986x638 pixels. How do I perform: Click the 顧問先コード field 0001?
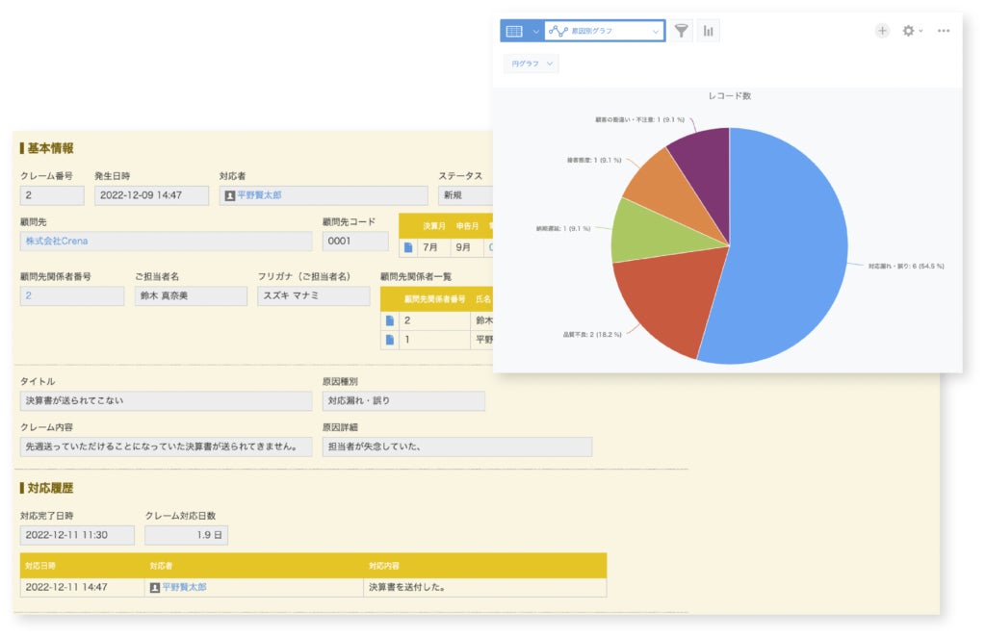pos(355,241)
